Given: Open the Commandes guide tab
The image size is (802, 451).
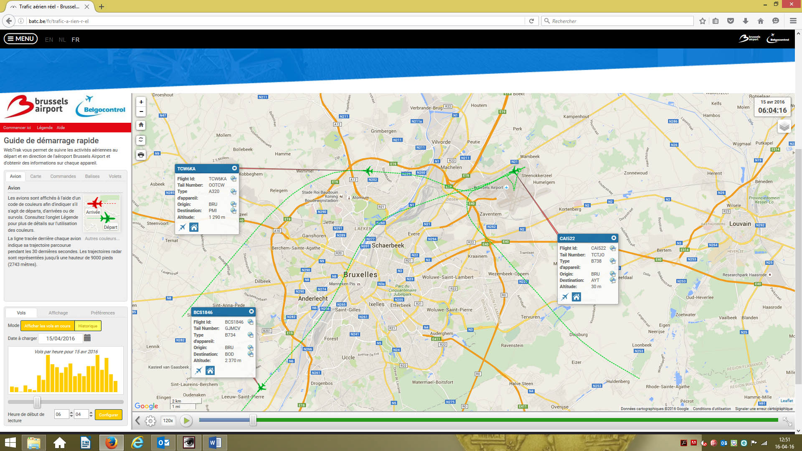Looking at the screenshot, I should point(63,176).
